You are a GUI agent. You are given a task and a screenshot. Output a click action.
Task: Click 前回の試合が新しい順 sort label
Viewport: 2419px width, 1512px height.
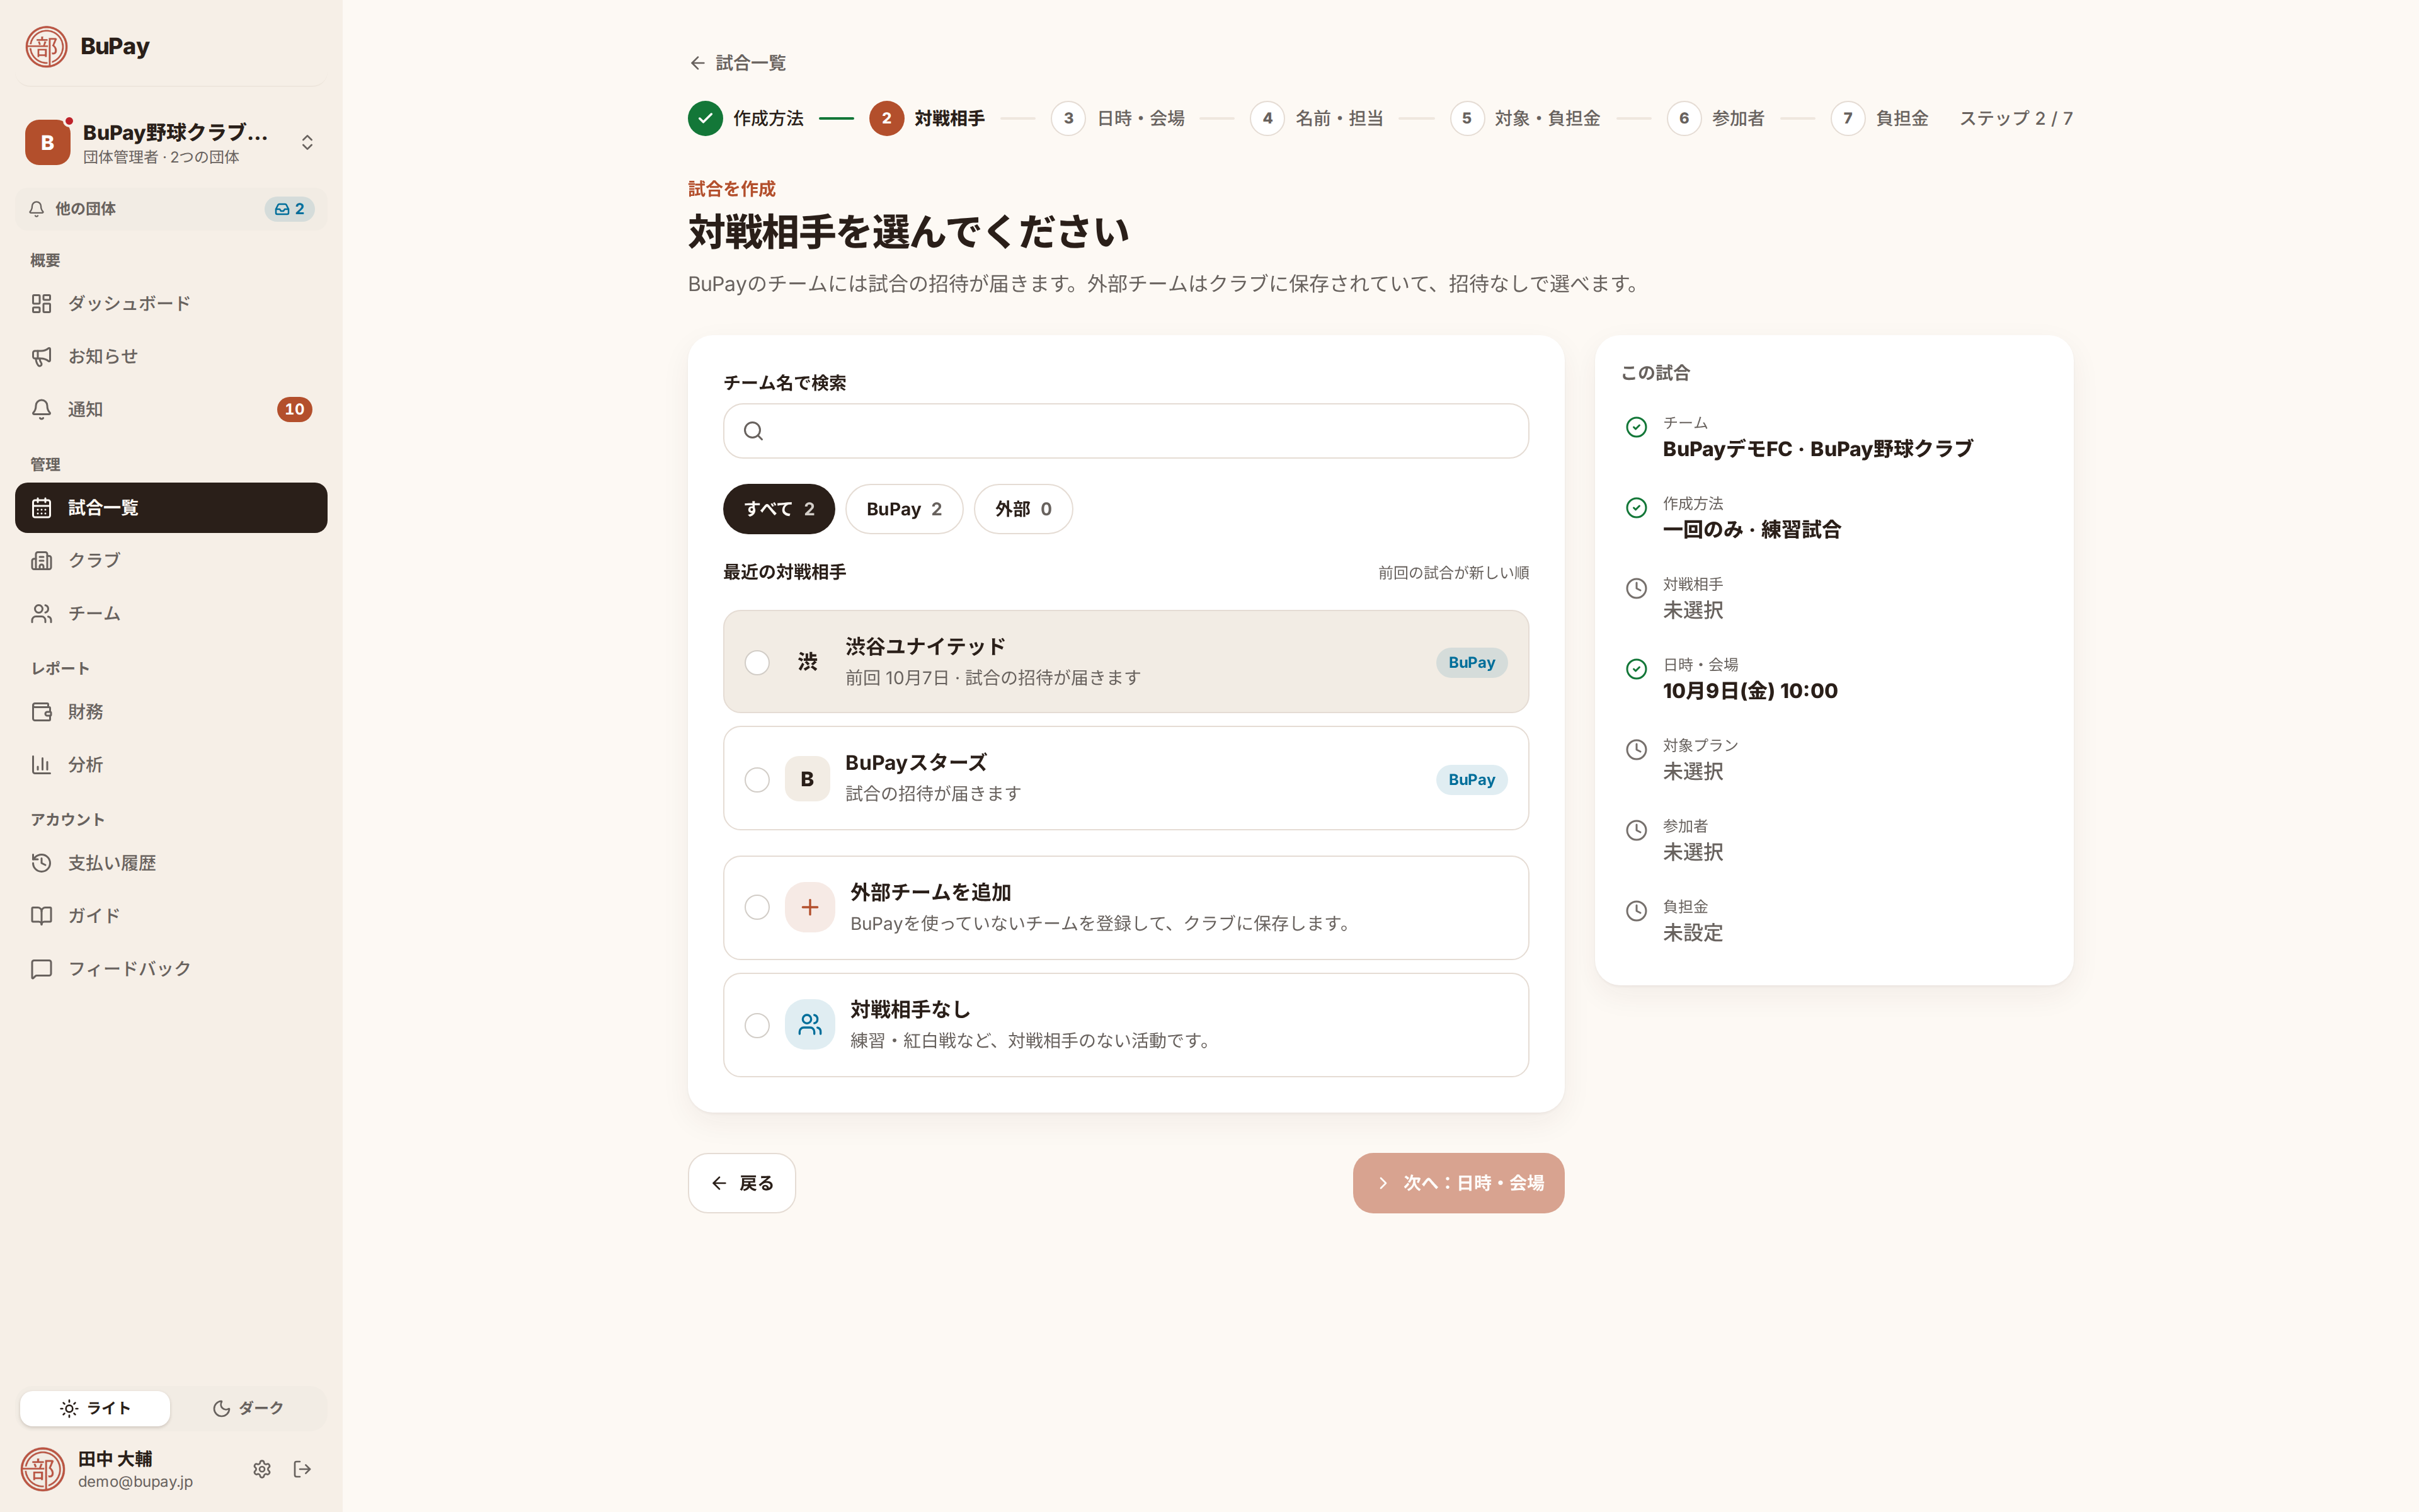[x=1453, y=573]
